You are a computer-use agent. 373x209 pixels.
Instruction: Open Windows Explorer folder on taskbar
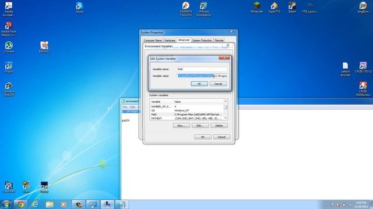click(50, 204)
